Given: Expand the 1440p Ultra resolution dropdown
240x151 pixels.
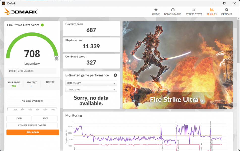Looking at the screenshot, I should point(91,90).
